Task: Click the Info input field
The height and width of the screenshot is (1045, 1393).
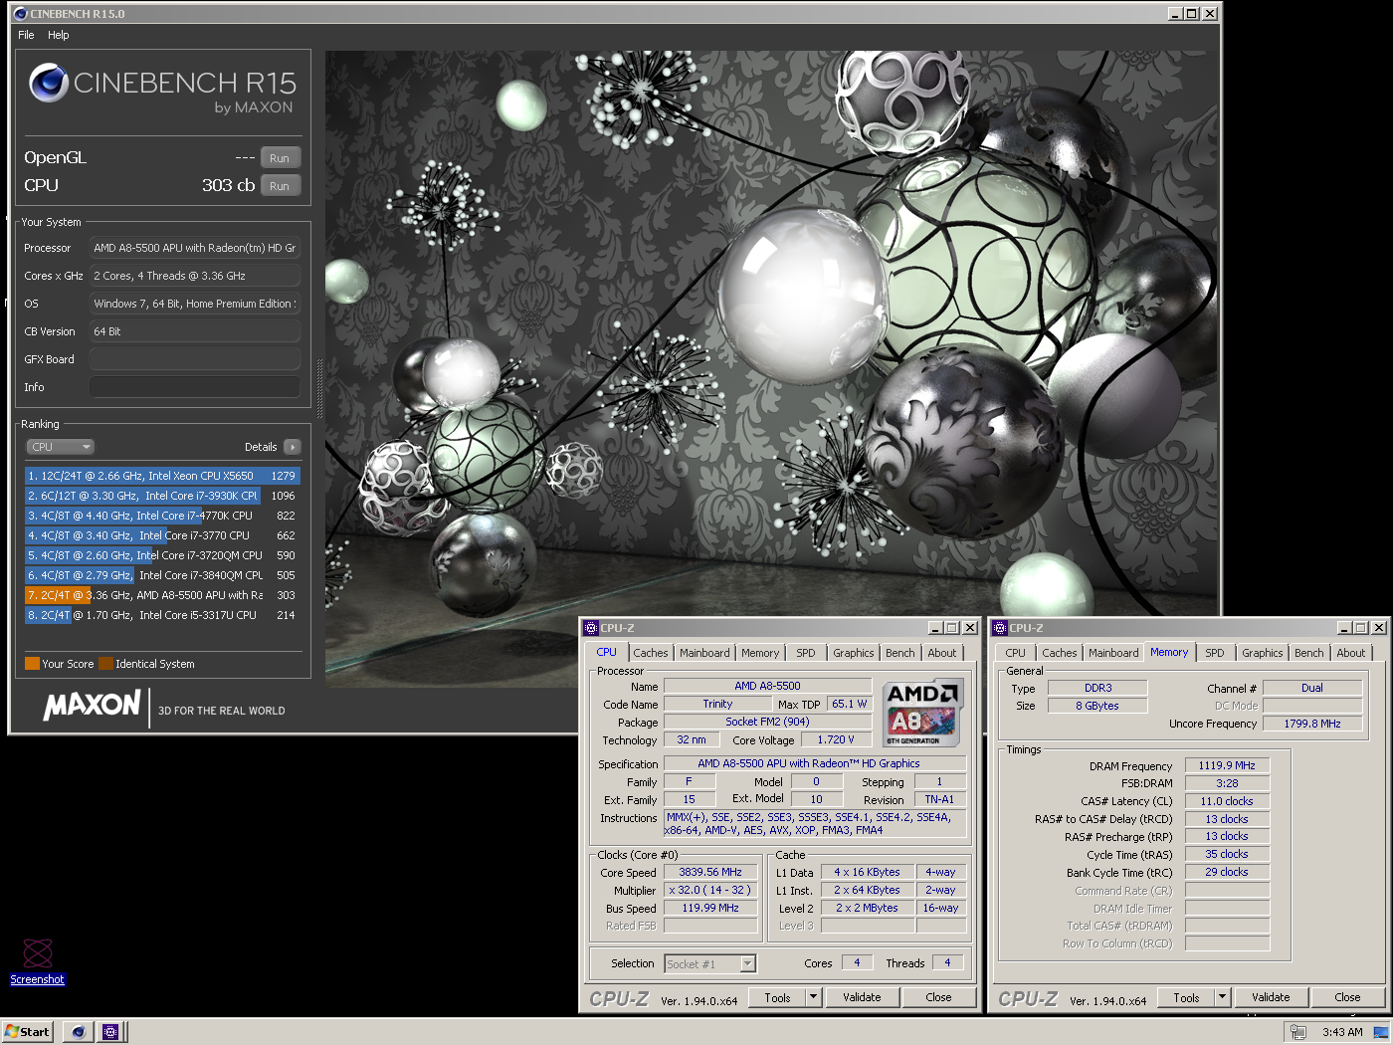Action: coord(195,387)
